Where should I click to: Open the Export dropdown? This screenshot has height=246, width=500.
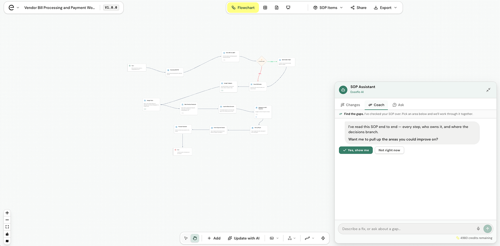pyautogui.click(x=385, y=7)
